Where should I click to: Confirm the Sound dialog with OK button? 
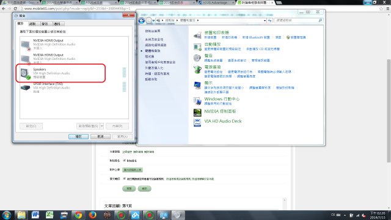79,136
